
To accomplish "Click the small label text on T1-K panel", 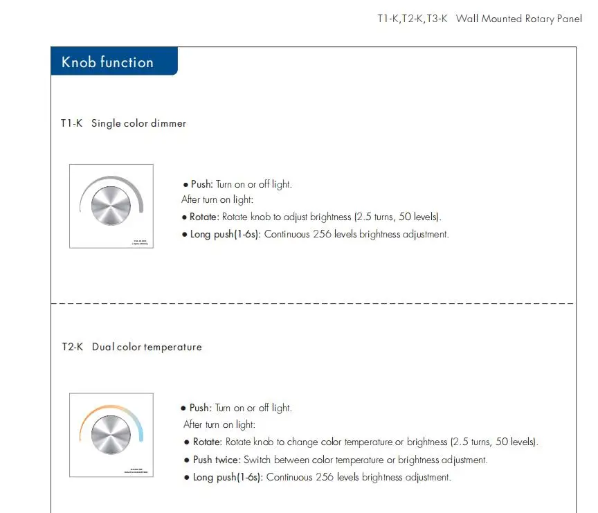I will tap(140, 242).
